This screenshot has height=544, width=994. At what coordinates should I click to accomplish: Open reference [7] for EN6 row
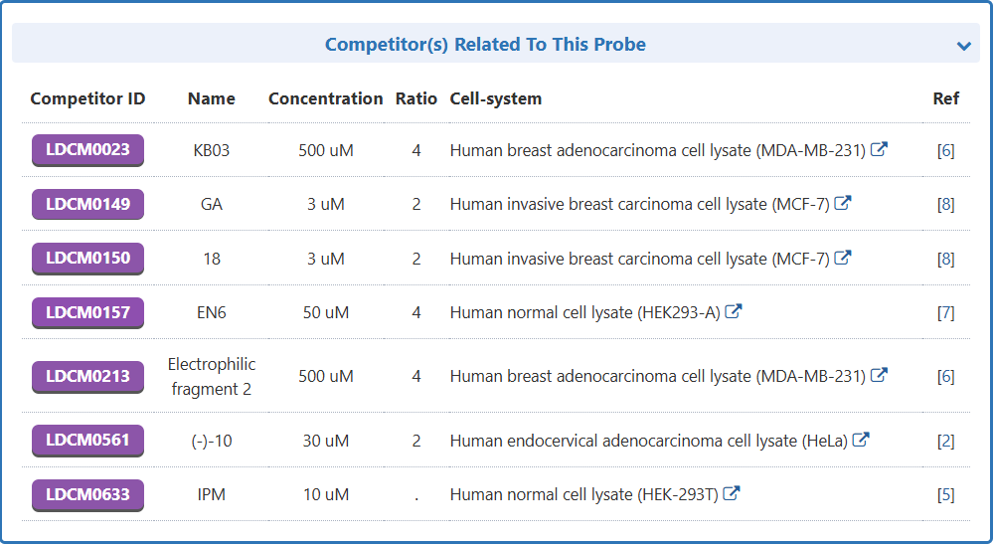coord(945,312)
